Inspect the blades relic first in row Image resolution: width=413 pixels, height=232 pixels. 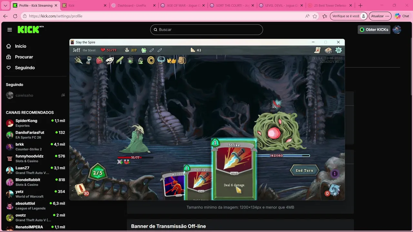[78, 60]
